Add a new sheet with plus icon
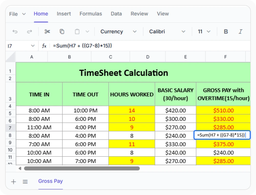The height and width of the screenshot is (195, 256). point(14,182)
